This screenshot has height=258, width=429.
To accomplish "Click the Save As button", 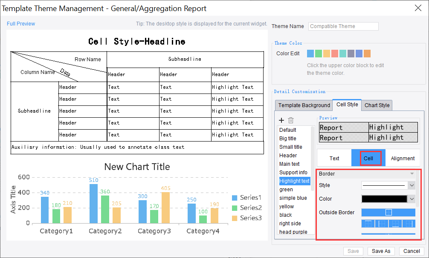I will tap(381, 251).
